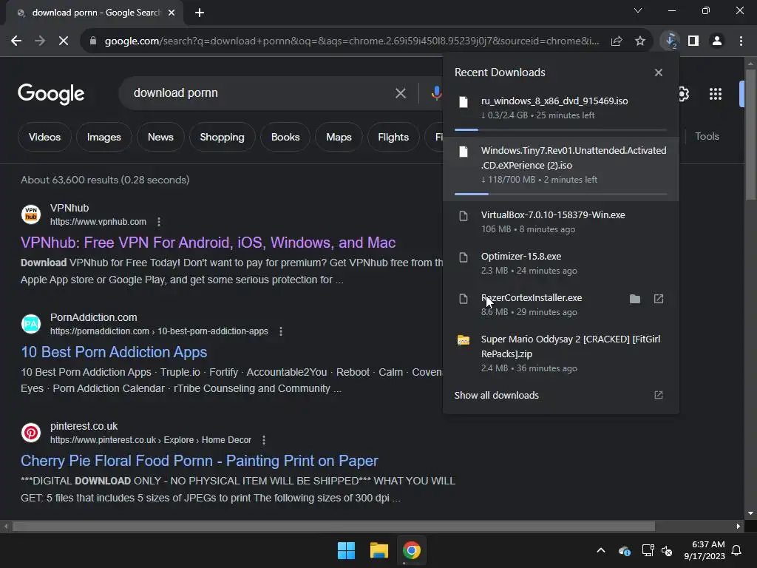757x568 pixels.
Task: Open Chrome's three-dot menu
Action: pos(741,41)
